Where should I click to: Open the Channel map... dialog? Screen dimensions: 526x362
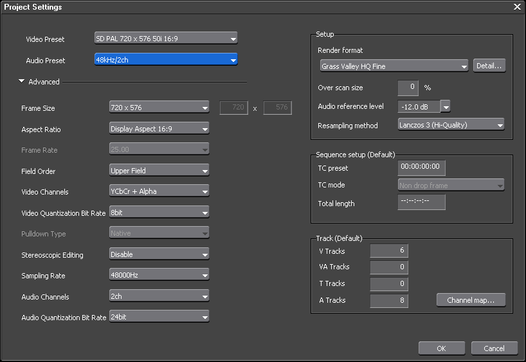click(x=471, y=300)
